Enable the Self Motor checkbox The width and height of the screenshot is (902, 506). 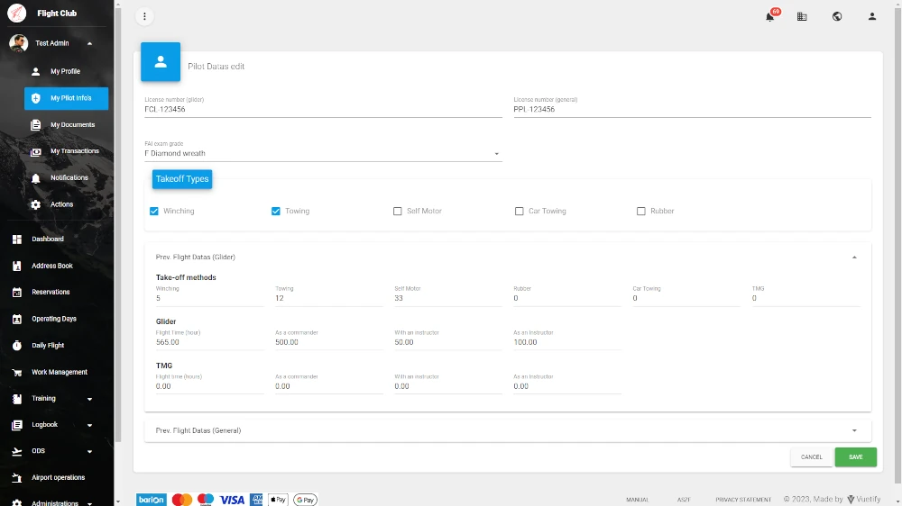398,212
